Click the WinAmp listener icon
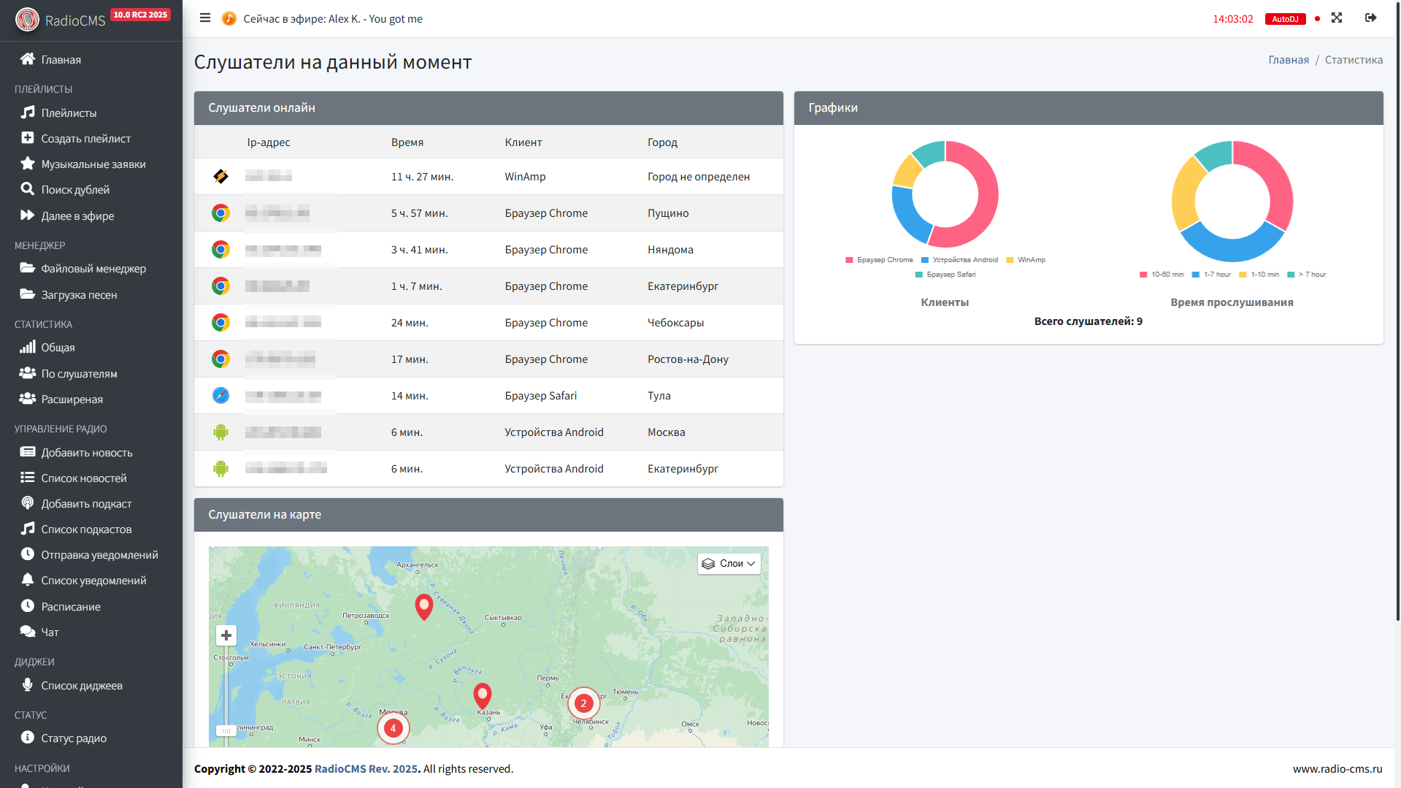Screen dimensions: 1401x788 (220, 176)
